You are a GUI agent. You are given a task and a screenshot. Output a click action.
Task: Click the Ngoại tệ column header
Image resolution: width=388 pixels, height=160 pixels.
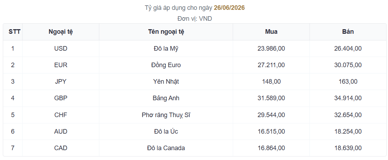click(61, 32)
